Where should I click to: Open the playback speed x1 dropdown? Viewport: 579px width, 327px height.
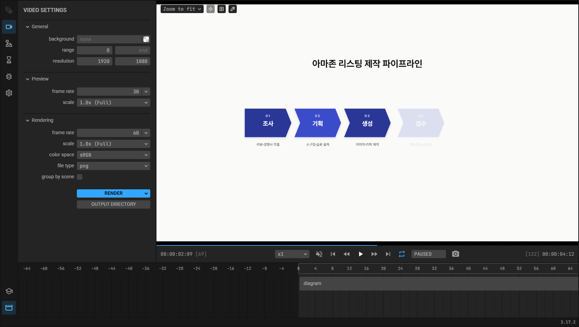(292, 254)
